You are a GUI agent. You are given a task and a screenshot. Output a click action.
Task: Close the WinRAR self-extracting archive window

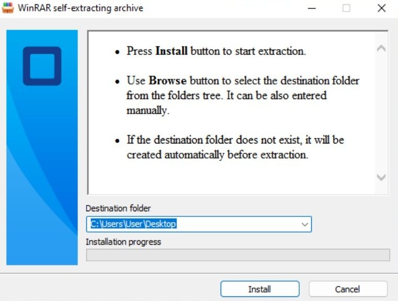pyautogui.click(x=381, y=8)
